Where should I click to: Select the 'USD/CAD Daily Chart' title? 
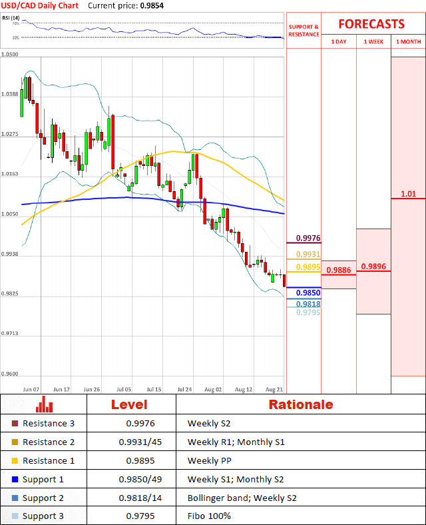(39, 6)
